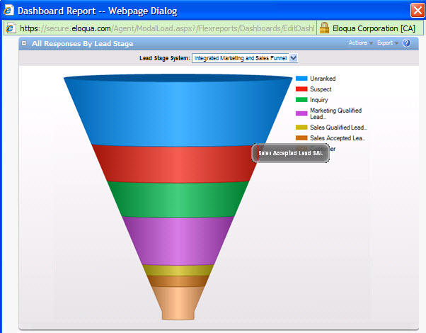
Task: Click the dark orange Sales Accepted Lead segment
Action: [178, 281]
